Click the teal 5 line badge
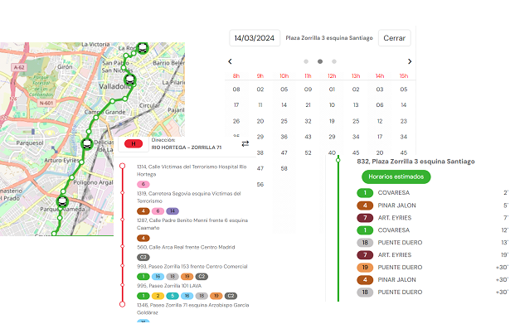515x324 pixels. coord(172,296)
